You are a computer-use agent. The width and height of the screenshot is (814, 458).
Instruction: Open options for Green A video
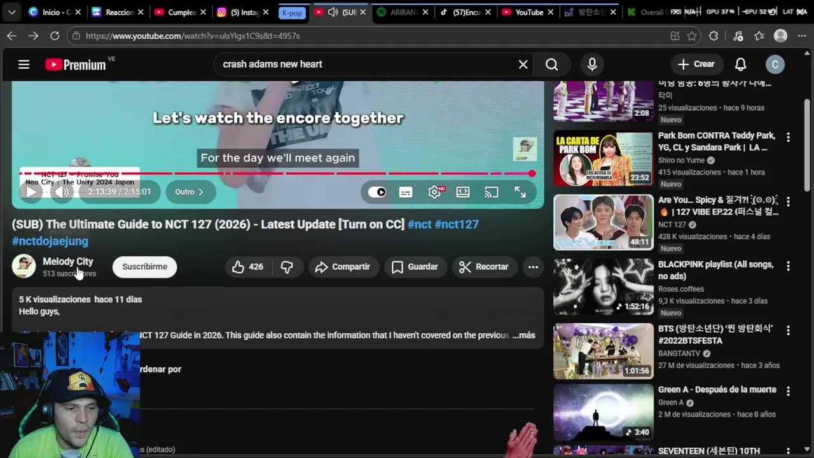(x=788, y=391)
